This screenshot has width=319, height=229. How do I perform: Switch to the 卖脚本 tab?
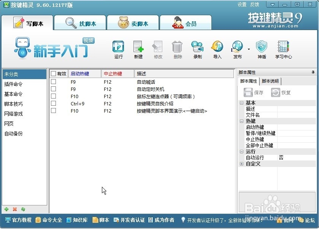133,23
